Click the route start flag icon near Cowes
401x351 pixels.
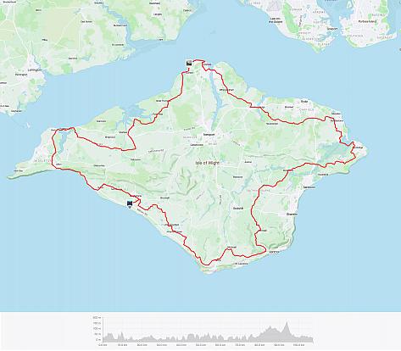189,63
